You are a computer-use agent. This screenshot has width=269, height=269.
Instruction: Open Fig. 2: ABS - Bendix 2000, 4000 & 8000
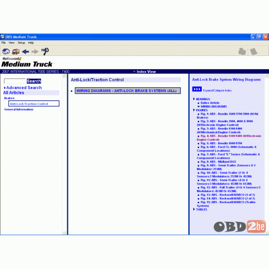tap(225, 123)
